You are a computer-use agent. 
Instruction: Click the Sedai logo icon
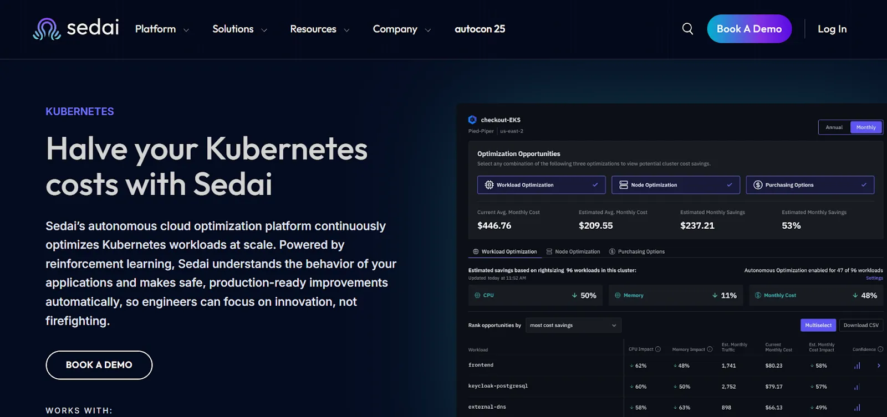tap(47, 29)
